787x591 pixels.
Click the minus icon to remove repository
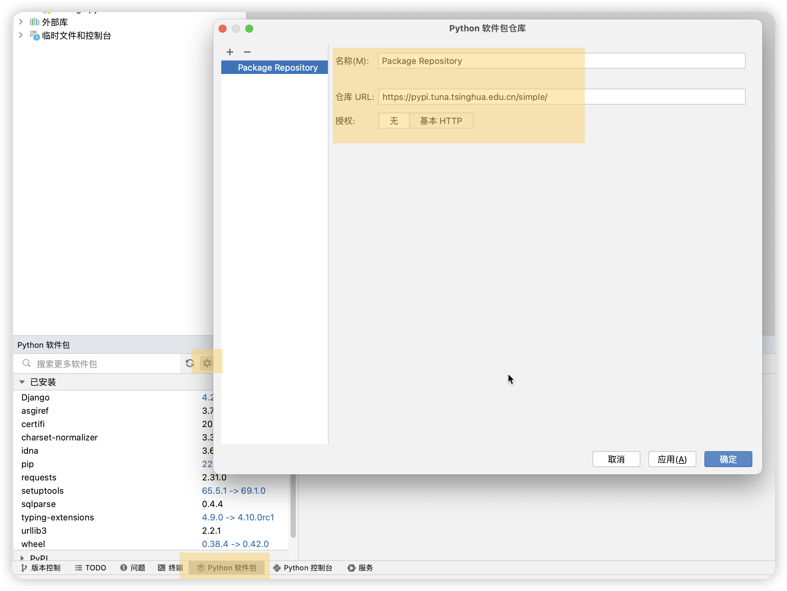point(247,52)
